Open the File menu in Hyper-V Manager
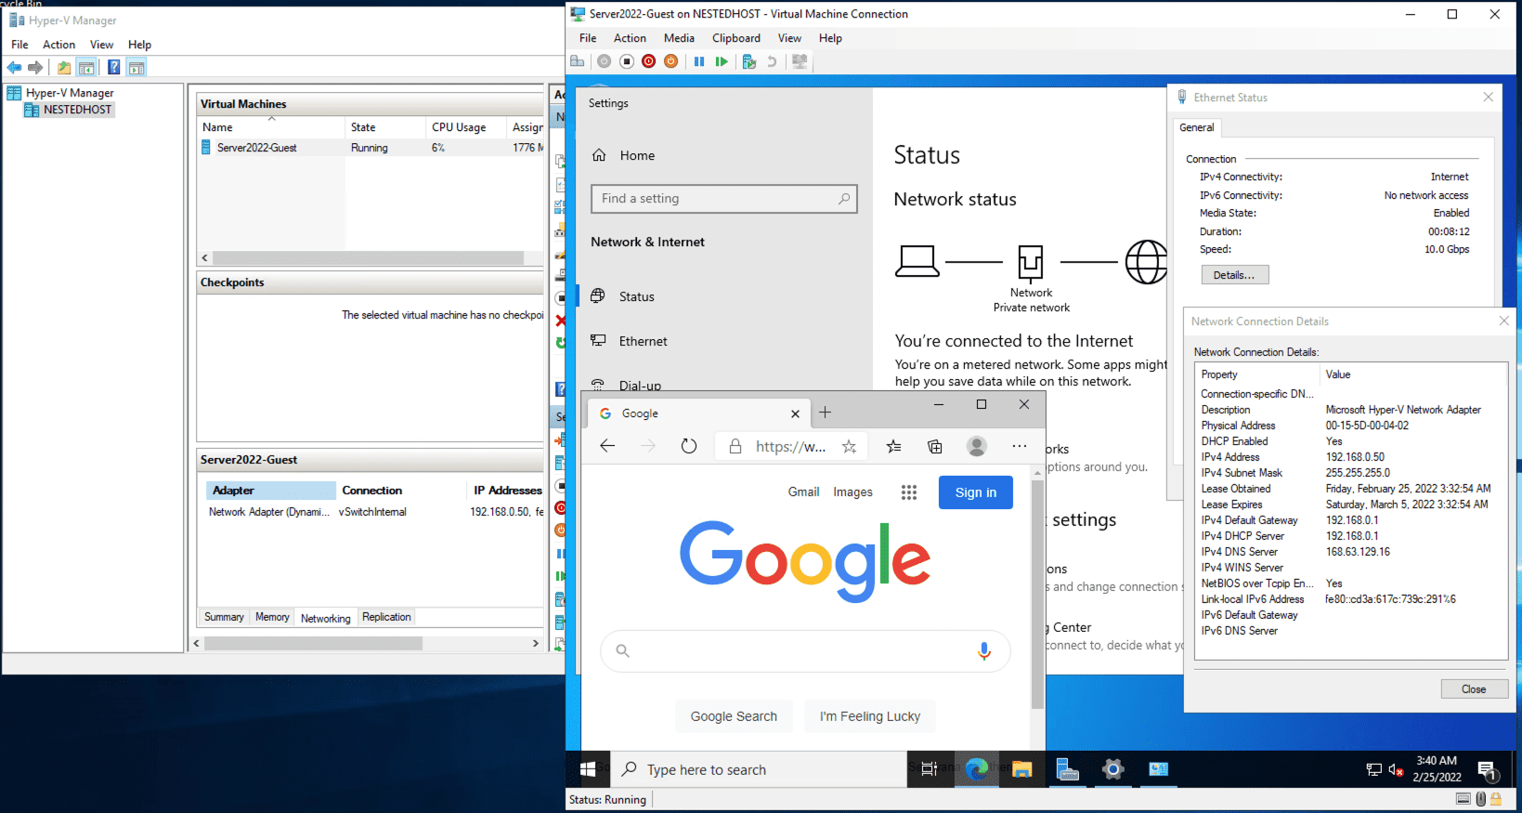Image resolution: width=1522 pixels, height=813 pixels. (20, 45)
